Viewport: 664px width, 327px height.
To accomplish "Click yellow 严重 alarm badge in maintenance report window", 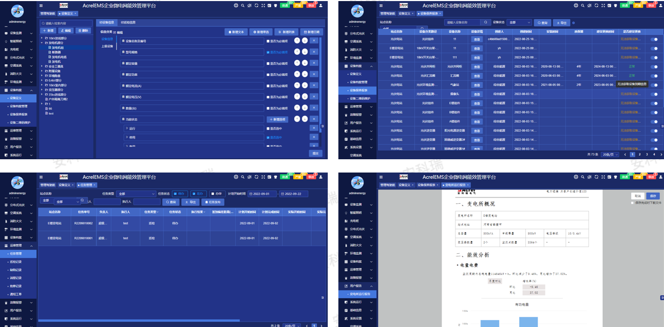I will (x=638, y=6).
